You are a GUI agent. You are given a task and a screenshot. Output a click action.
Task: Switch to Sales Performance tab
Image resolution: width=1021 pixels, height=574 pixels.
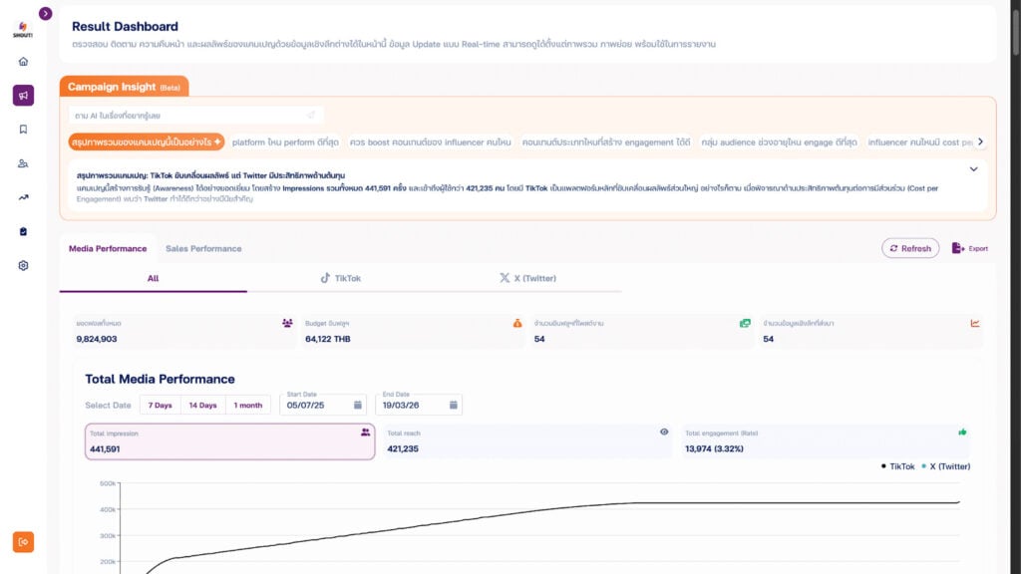[x=203, y=248]
